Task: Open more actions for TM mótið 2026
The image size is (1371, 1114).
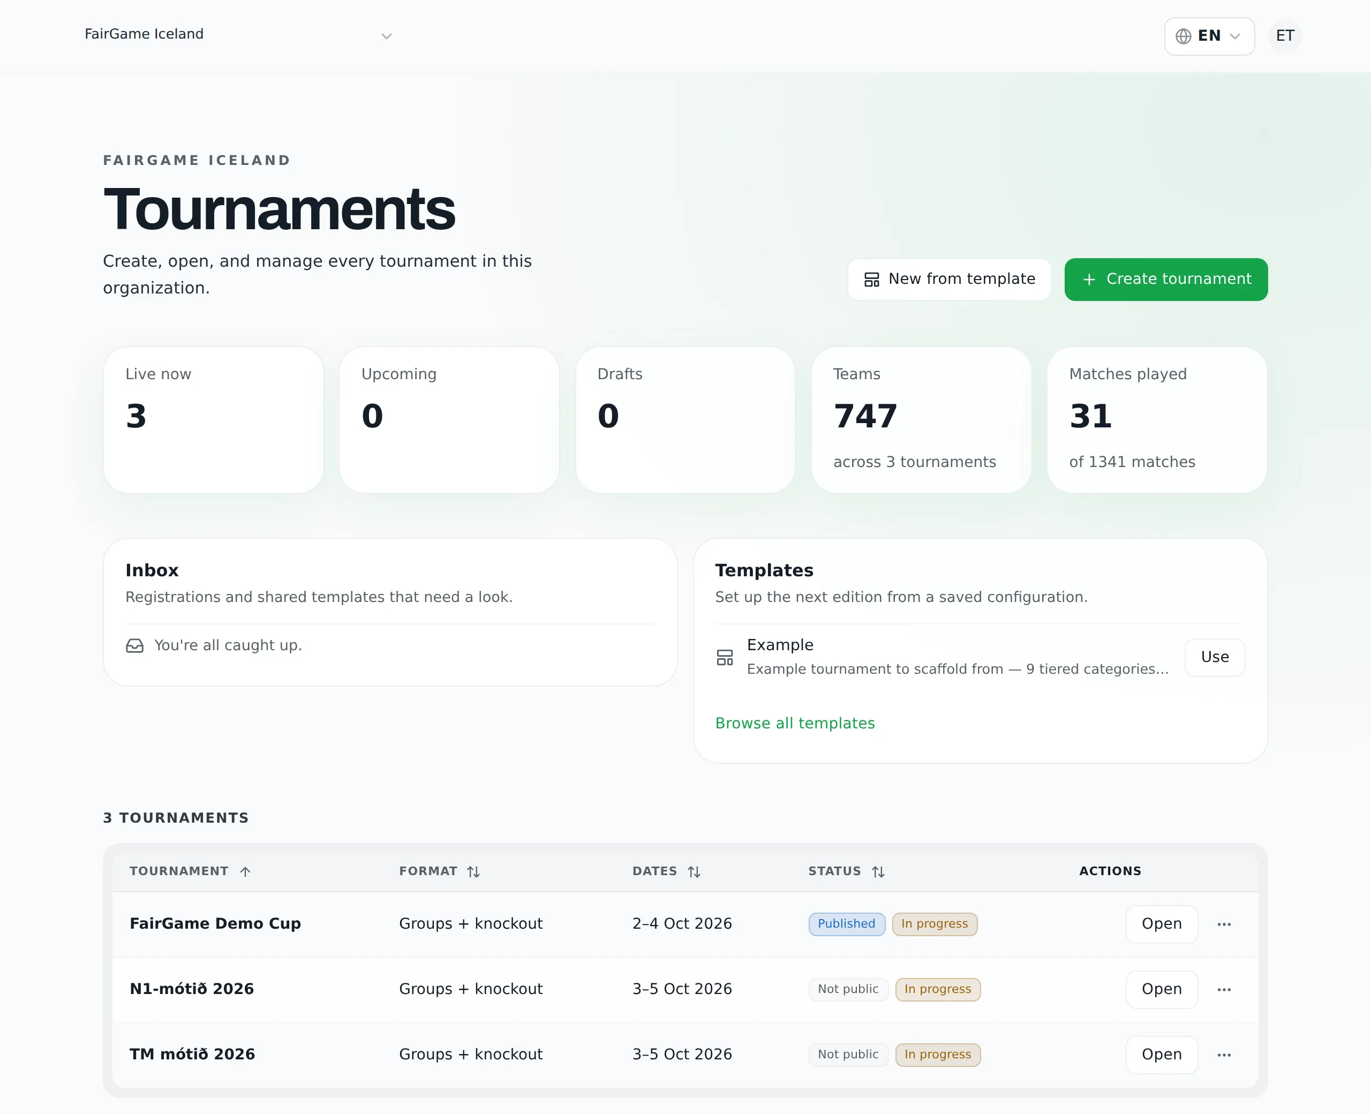Action: [1223, 1055]
